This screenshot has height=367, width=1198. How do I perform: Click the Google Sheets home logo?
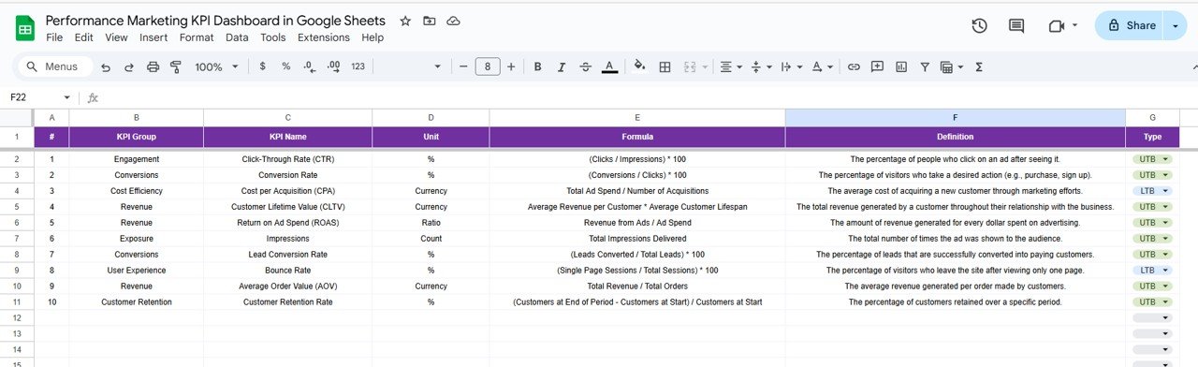25,28
